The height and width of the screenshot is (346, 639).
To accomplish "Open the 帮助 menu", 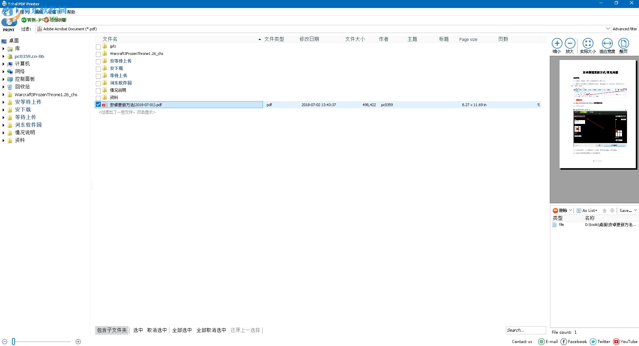I will click(x=70, y=12).
